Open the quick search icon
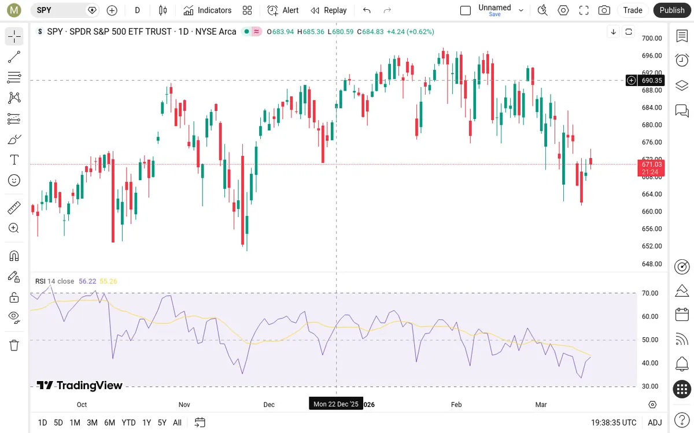 [x=542, y=10]
